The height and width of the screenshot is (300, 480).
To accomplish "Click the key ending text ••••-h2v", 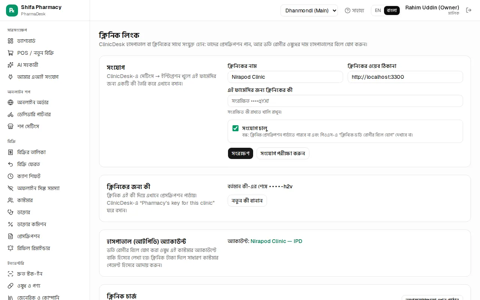I will tap(280, 186).
